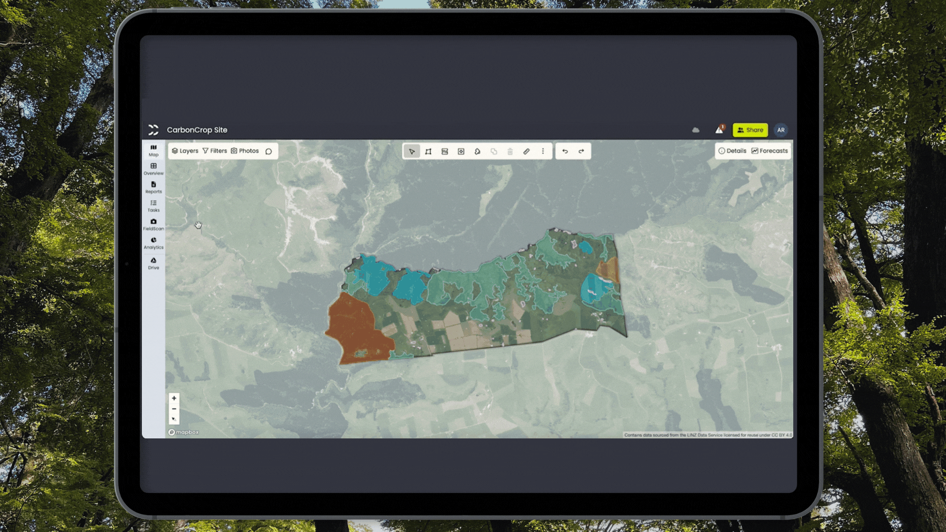Click the yellow Share button
This screenshot has height=532, width=946.
click(x=750, y=130)
